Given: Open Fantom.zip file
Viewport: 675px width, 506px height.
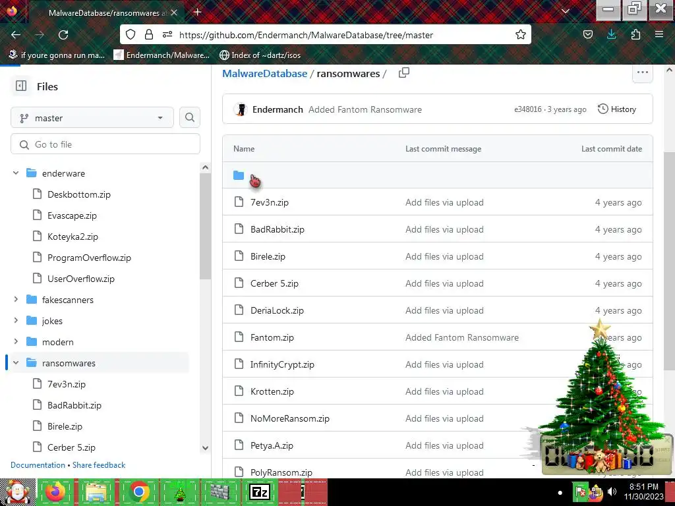Looking at the screenshot, I should (x=272, y=338).
